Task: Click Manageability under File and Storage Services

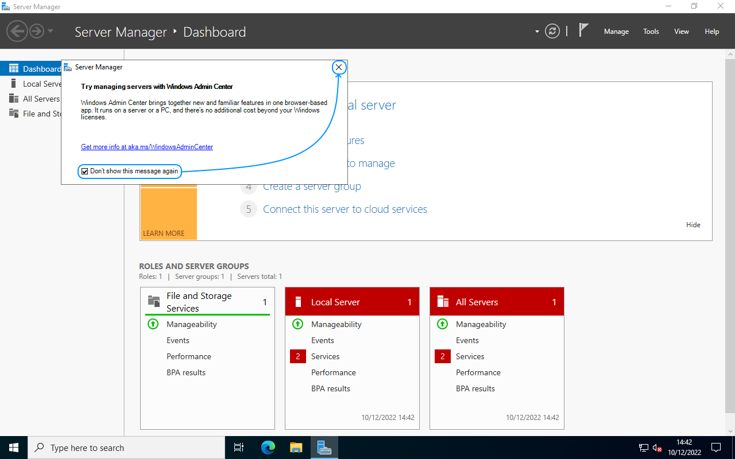Action: click(192, 324)
